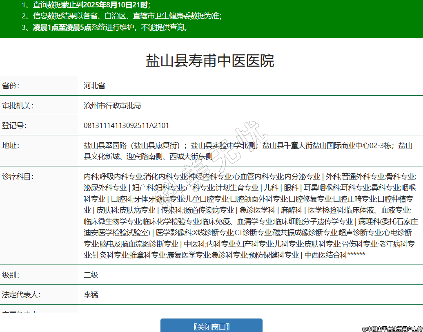
Task: Click the 诊疗科目 field label
Action: [18, 177]
